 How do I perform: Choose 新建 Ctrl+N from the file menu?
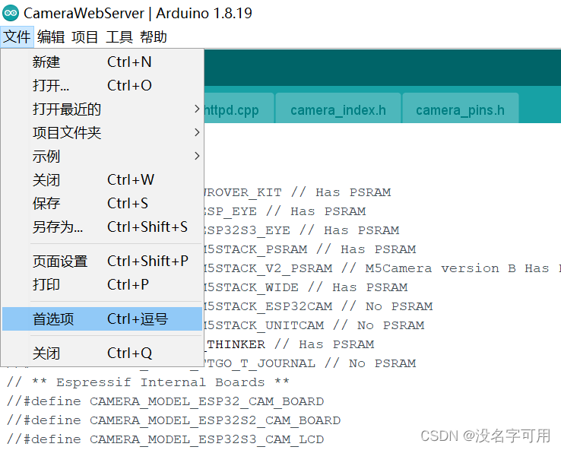click(103, 62)
